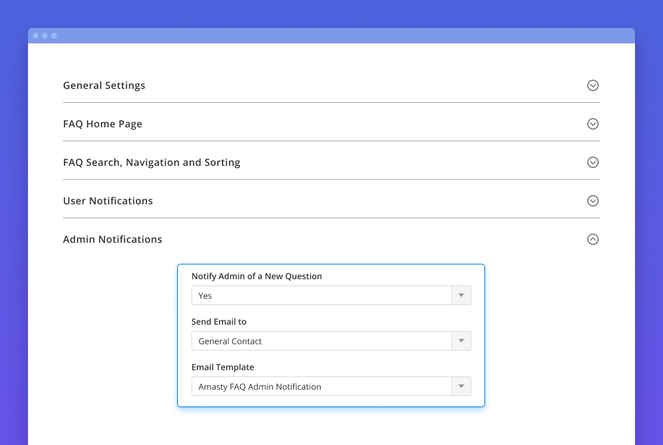663x445 pixels.
Task: Select the General Settings section title
Action: pos(104,85)
